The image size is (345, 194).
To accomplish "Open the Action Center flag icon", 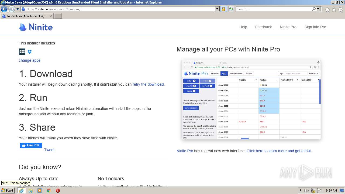I will (319, 190).
